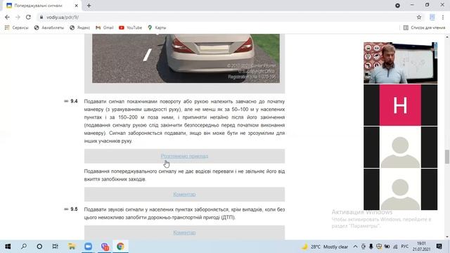Click the Розгорнемо приклад link
450x253 pixels.
pos(184,156)
